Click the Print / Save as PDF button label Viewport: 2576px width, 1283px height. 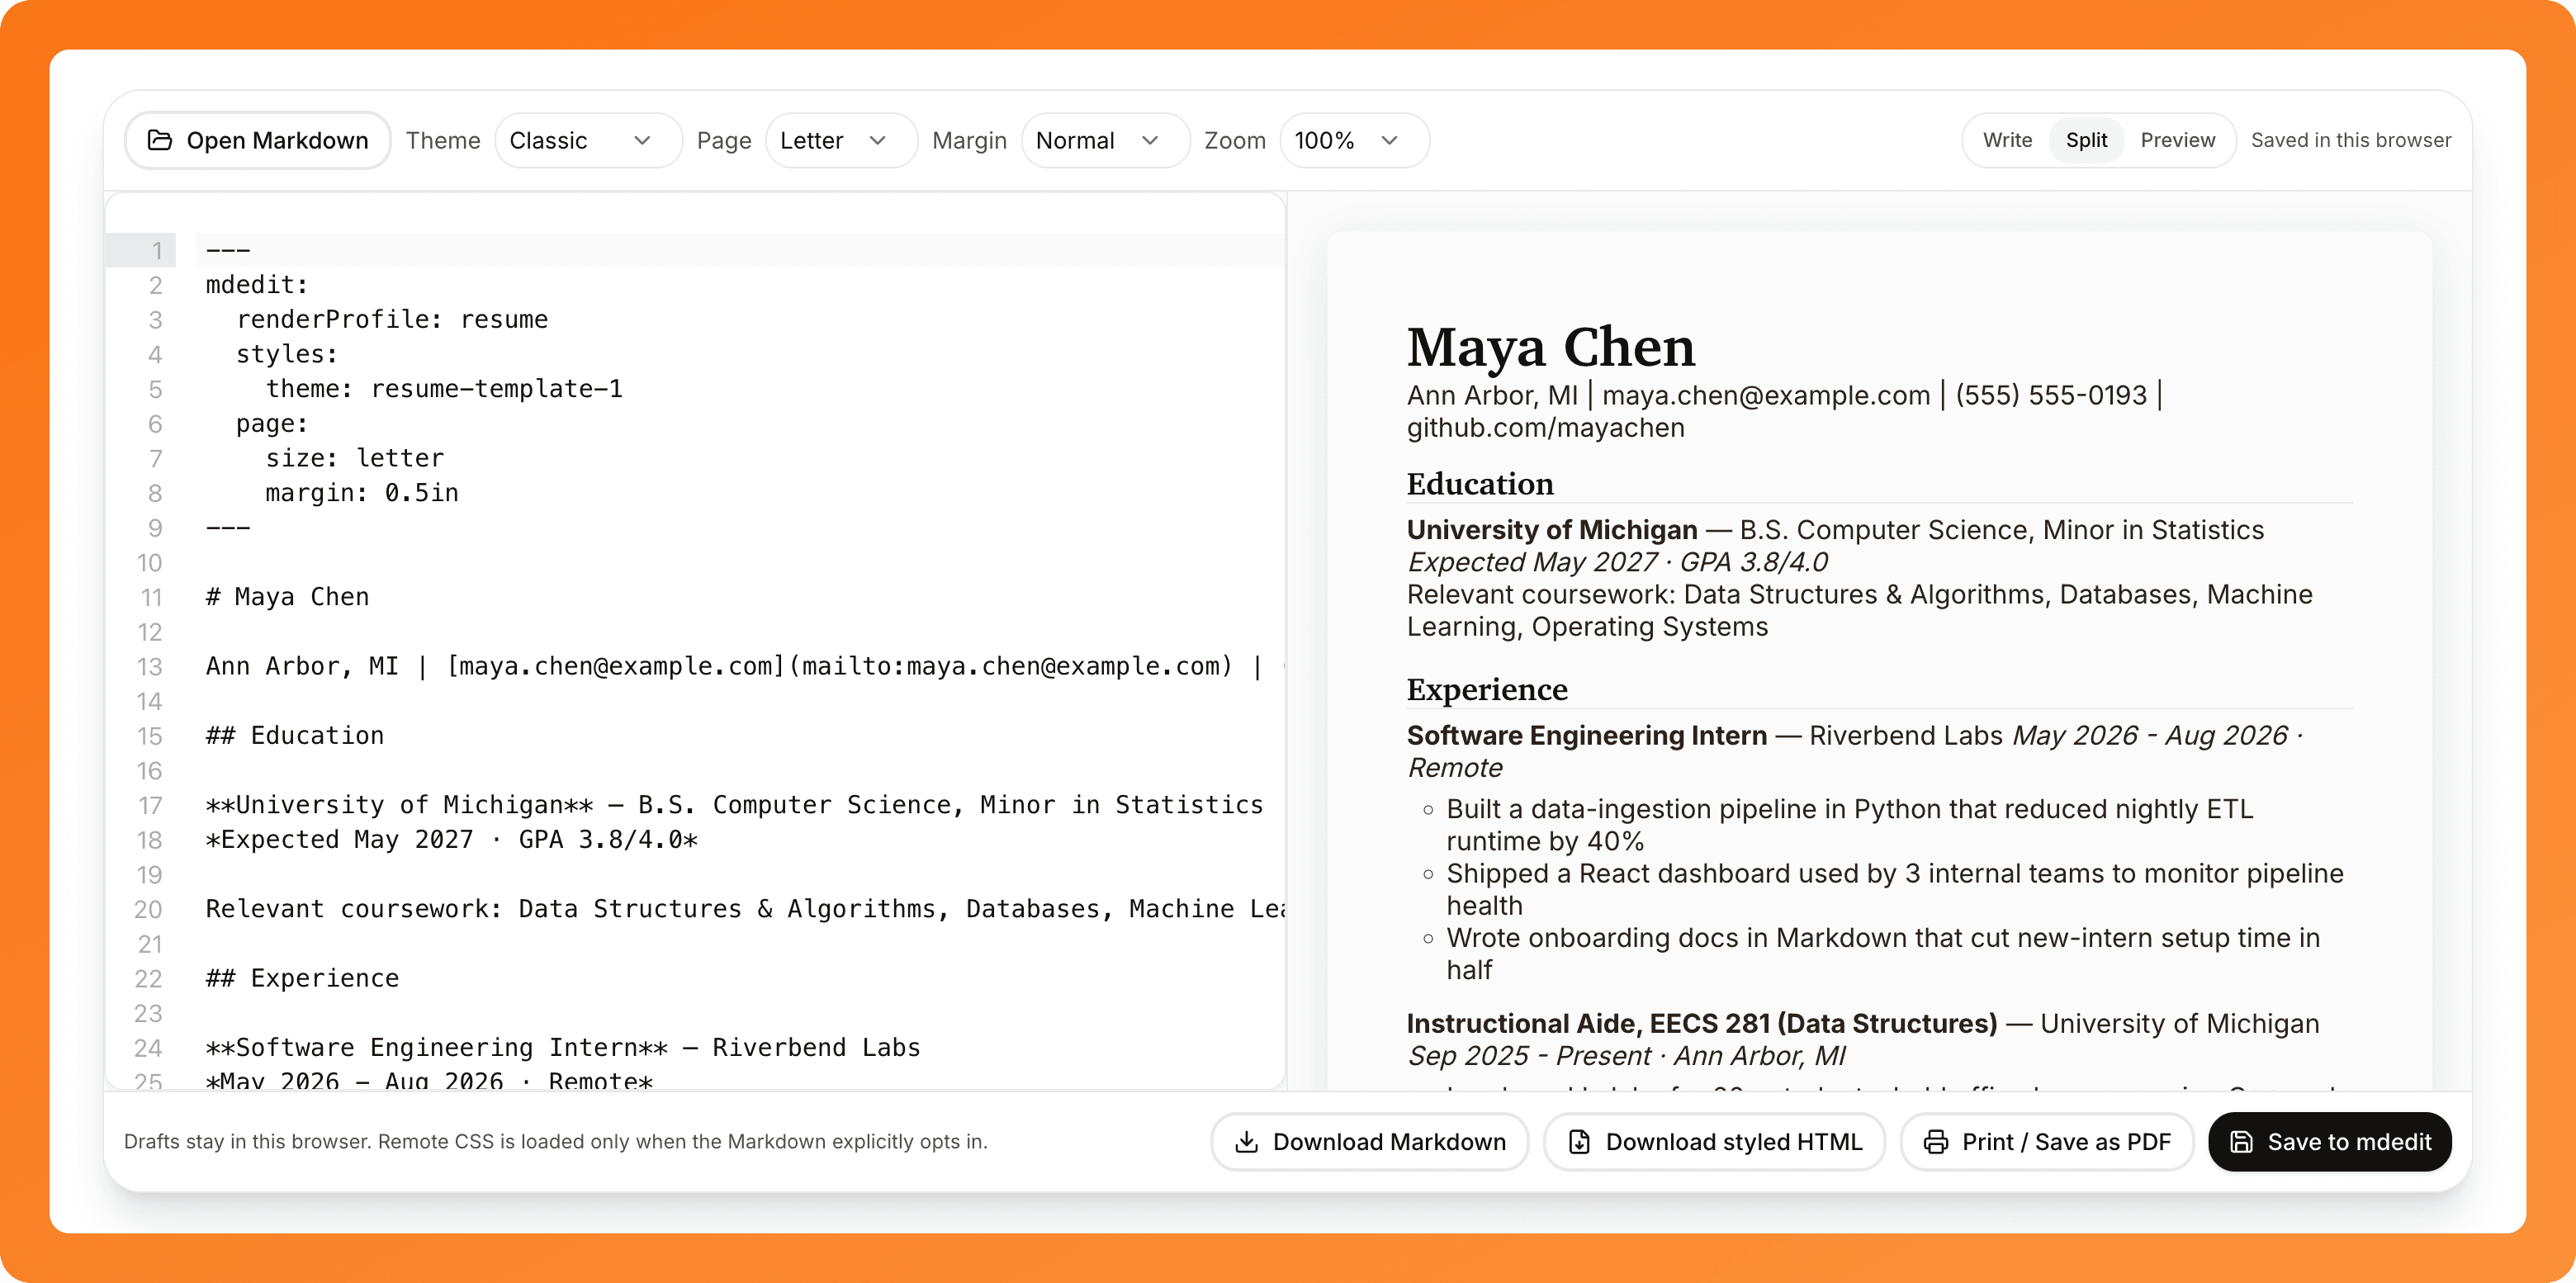(2066, 1142)
